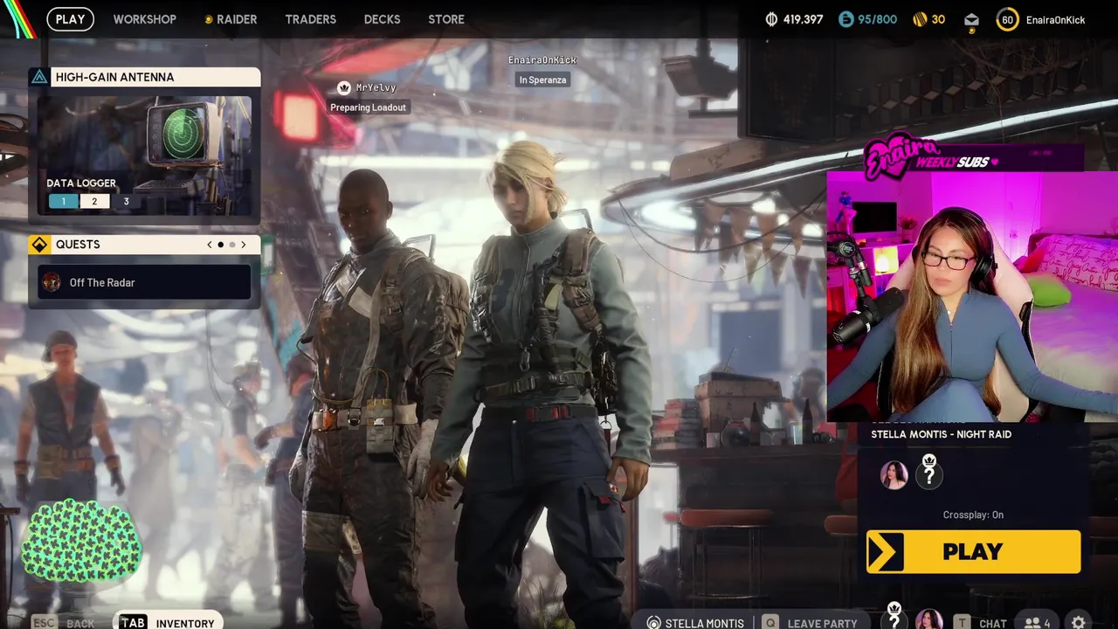Click the Crossplay: On setting
This screenshot has height=629, width=1118.
(973, 515)
